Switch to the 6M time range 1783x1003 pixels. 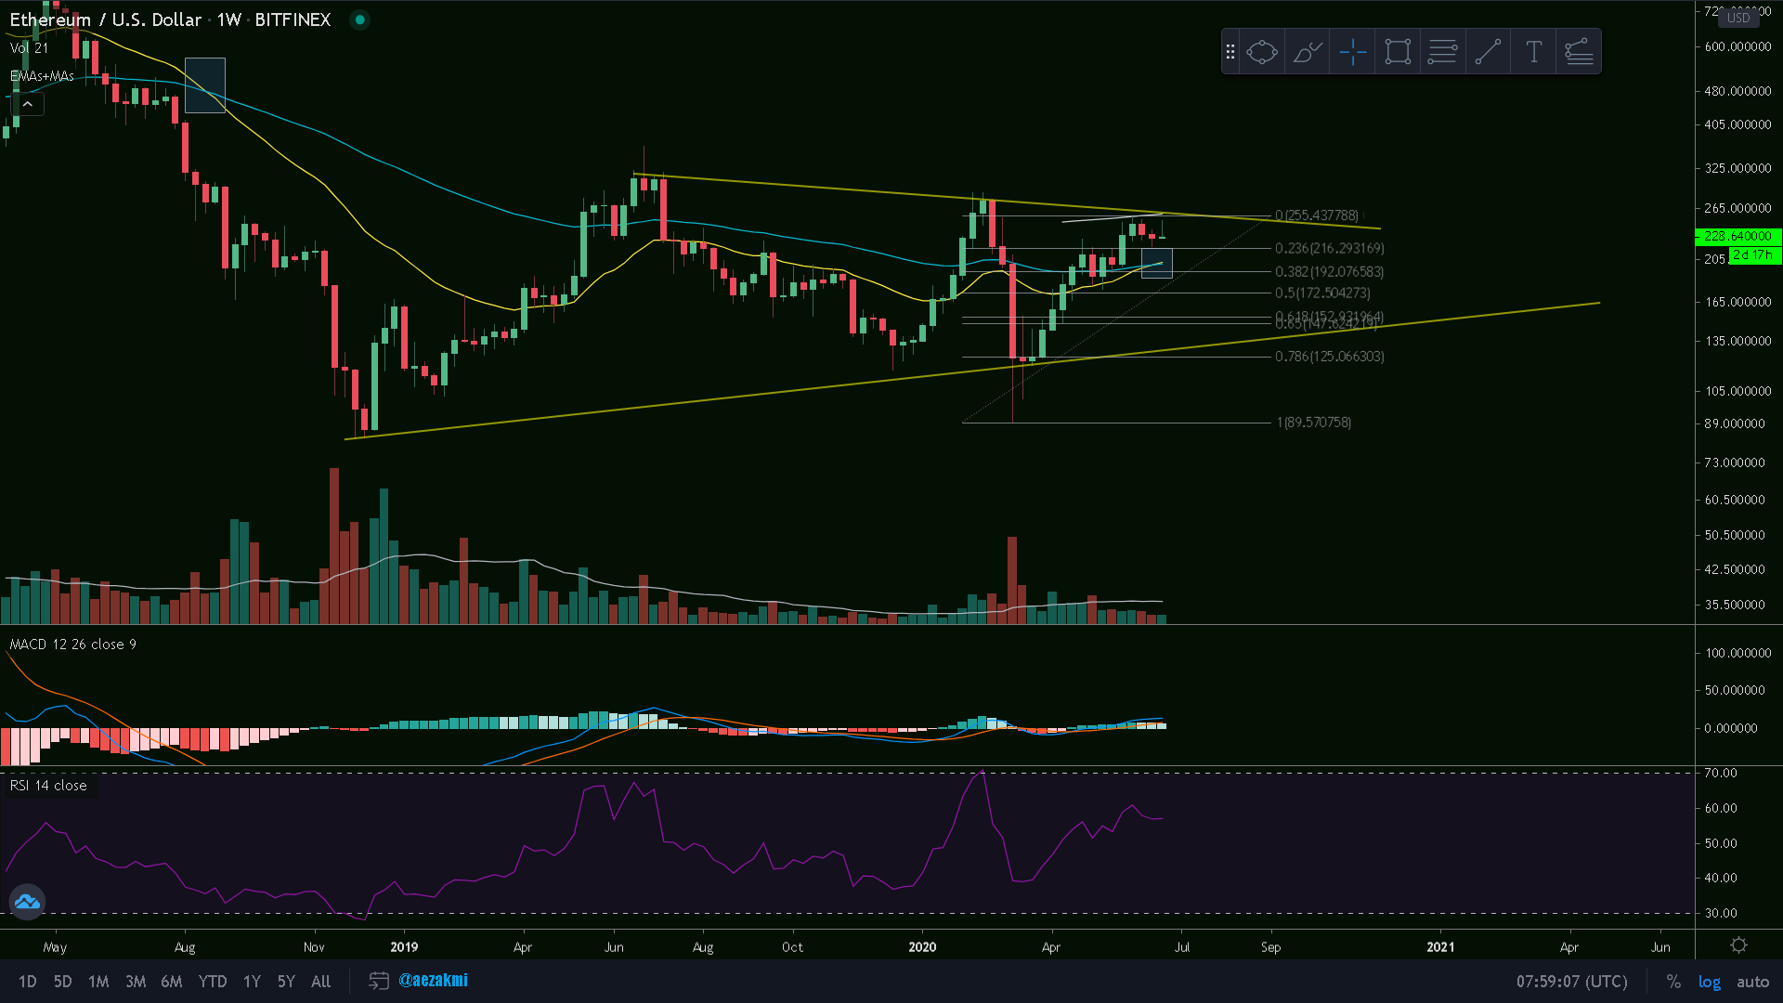172,982
